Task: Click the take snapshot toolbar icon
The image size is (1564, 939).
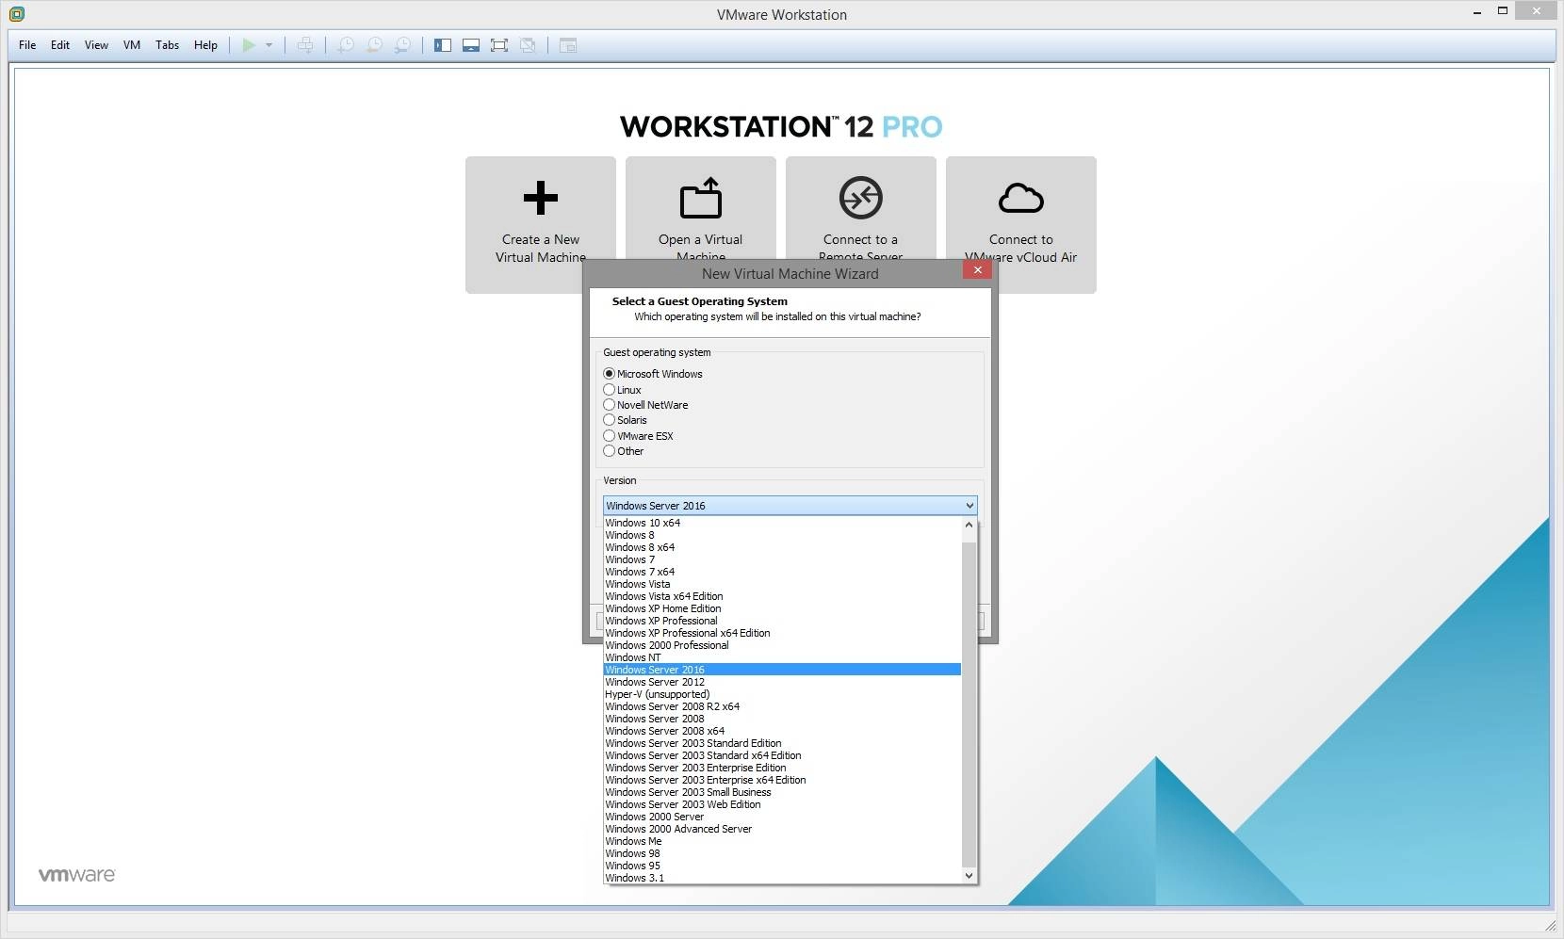Action: tap(346, 45)
